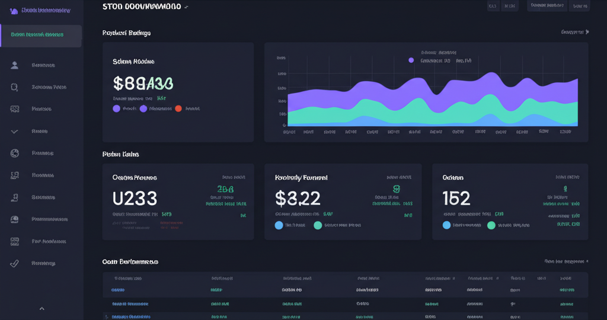Viewport: 607px width, 320px height.
Task: Open the blue link in the table's first data row
Action: pos(118,290)
